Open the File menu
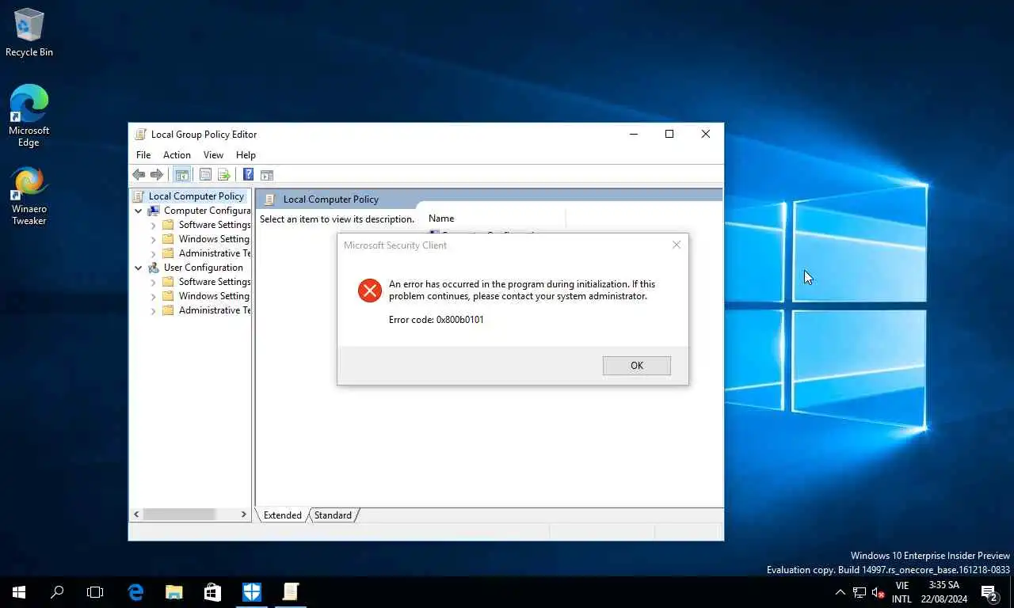The height and width of the screenshot is (608, 1014). coord(143,155)
